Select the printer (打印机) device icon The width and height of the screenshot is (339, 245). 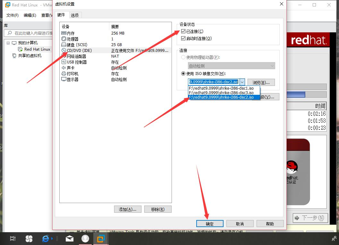[64, 74]
